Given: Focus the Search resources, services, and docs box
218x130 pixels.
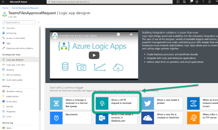Looking at the screenshot, I should pyautogui.click(x=110, y=2).
